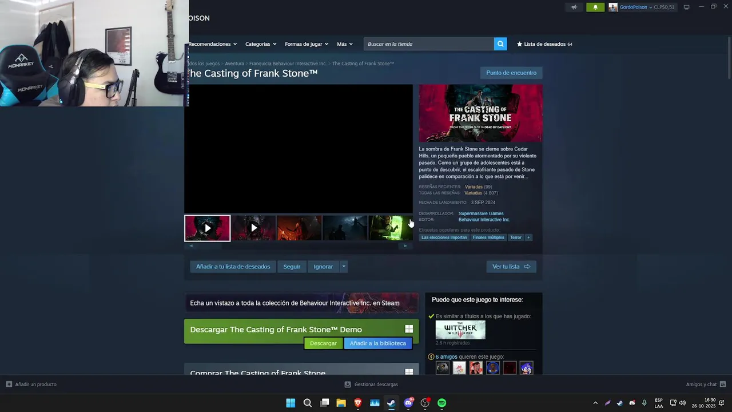Click the green Descargar demo button
Image resolution: width=732 pixels, height=412 pixels.
pos(323,343)
